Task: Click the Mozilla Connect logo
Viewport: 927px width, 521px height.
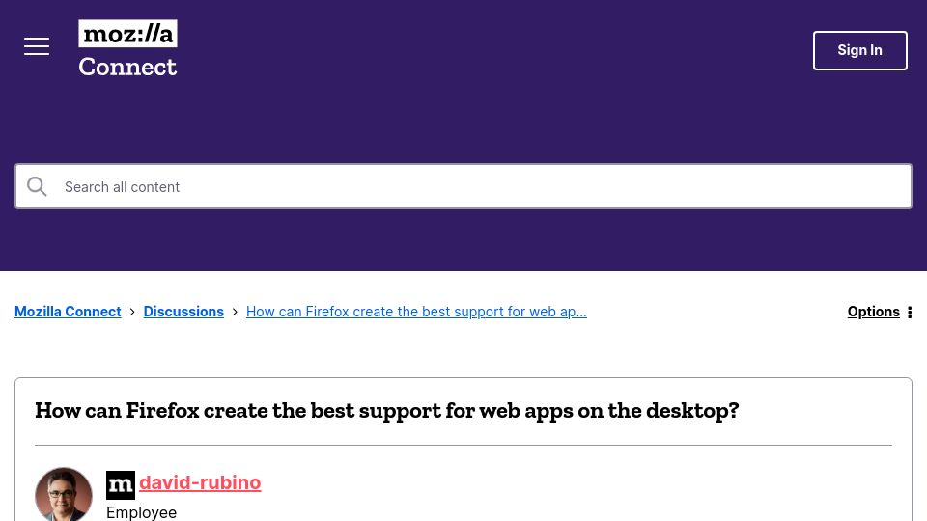Action: [x=127, y=49]
